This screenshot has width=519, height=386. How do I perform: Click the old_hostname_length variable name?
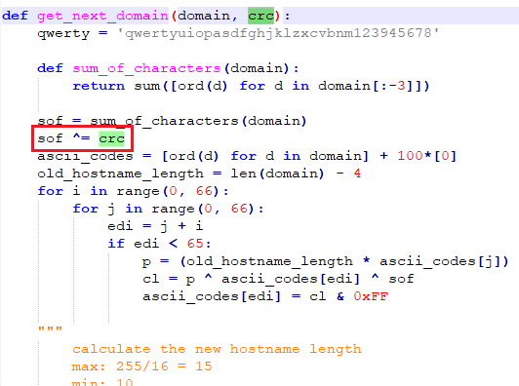coord(120,174)
